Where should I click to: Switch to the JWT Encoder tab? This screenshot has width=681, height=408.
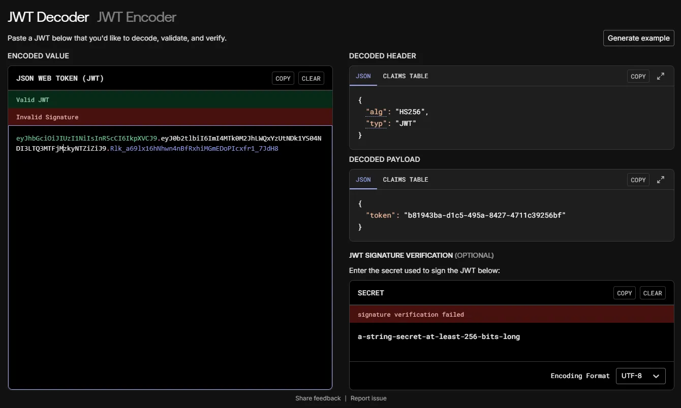point(136,17)
